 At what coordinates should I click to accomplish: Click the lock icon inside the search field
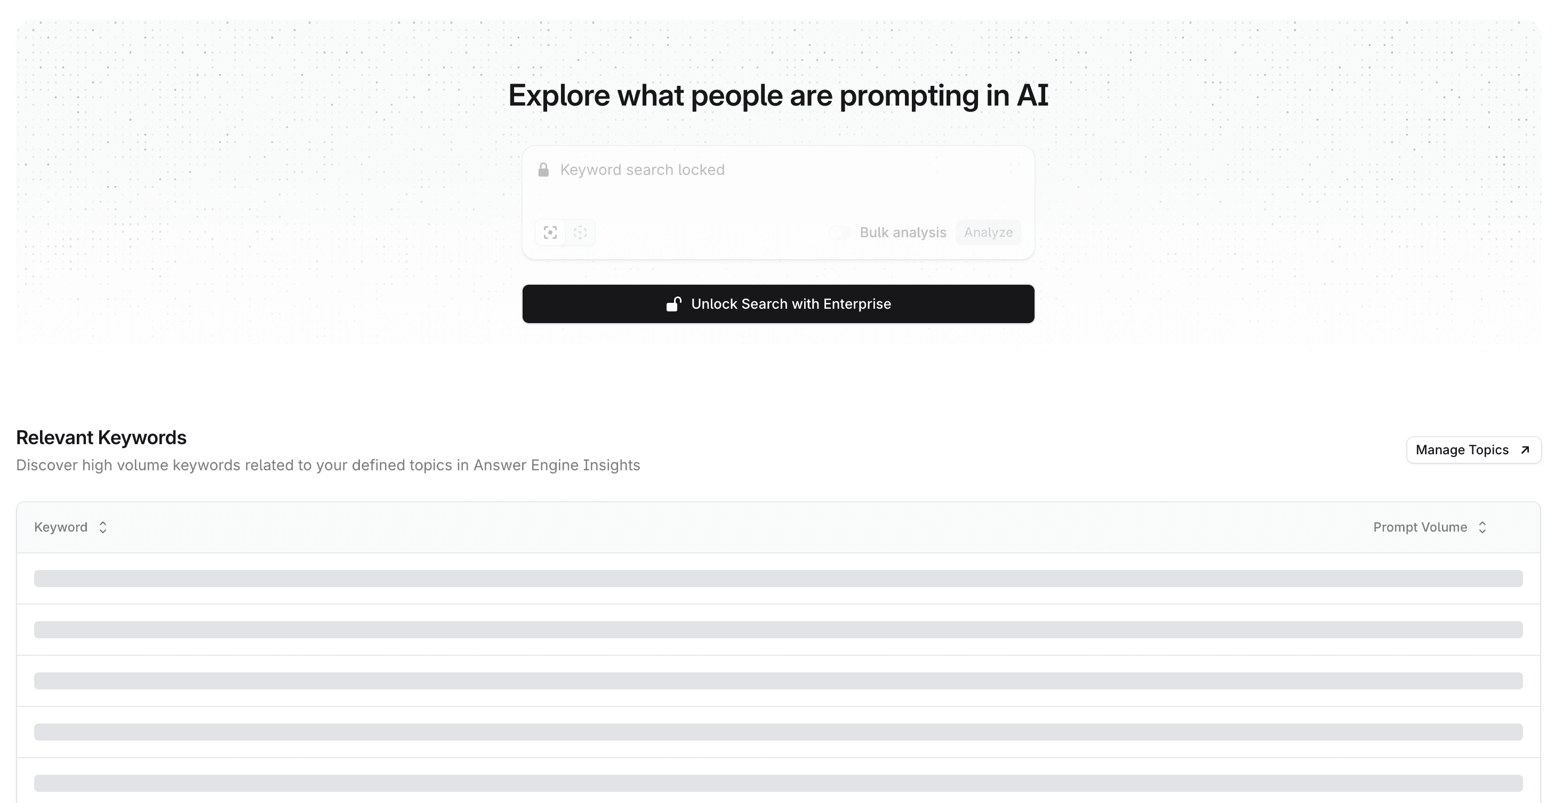[543, 170]
